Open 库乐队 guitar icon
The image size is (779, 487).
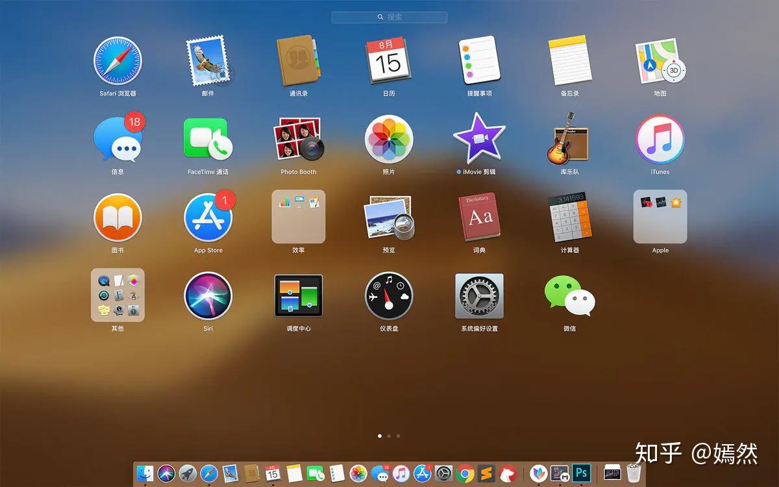[x=570, y=139]
